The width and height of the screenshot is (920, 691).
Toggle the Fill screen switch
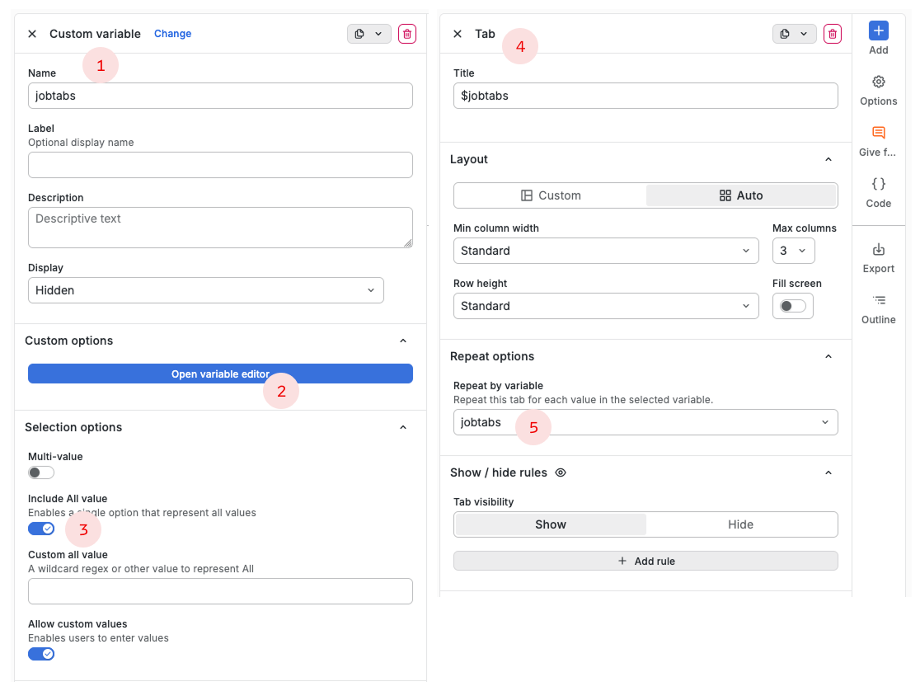click(x=793, y=306)
